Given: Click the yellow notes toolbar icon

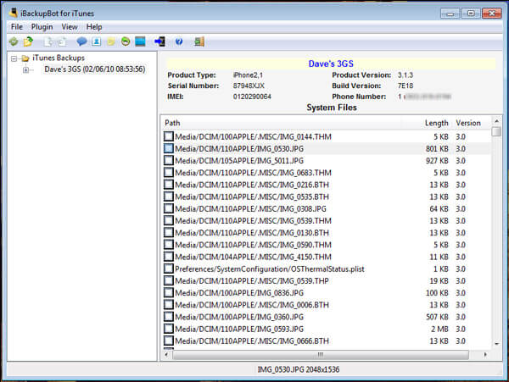Looking at the screenshot, I should coord(111,41).
